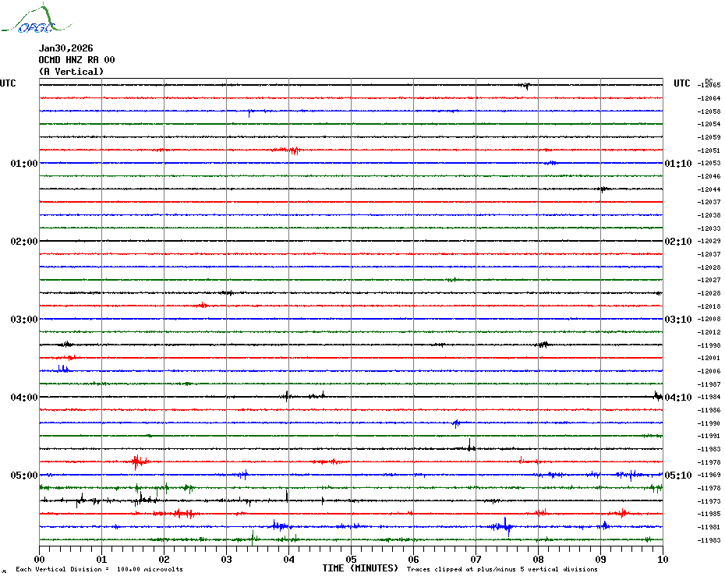Click the UTC label at top right
Viewport: 725px width, 580px height.
click(682, 83)
